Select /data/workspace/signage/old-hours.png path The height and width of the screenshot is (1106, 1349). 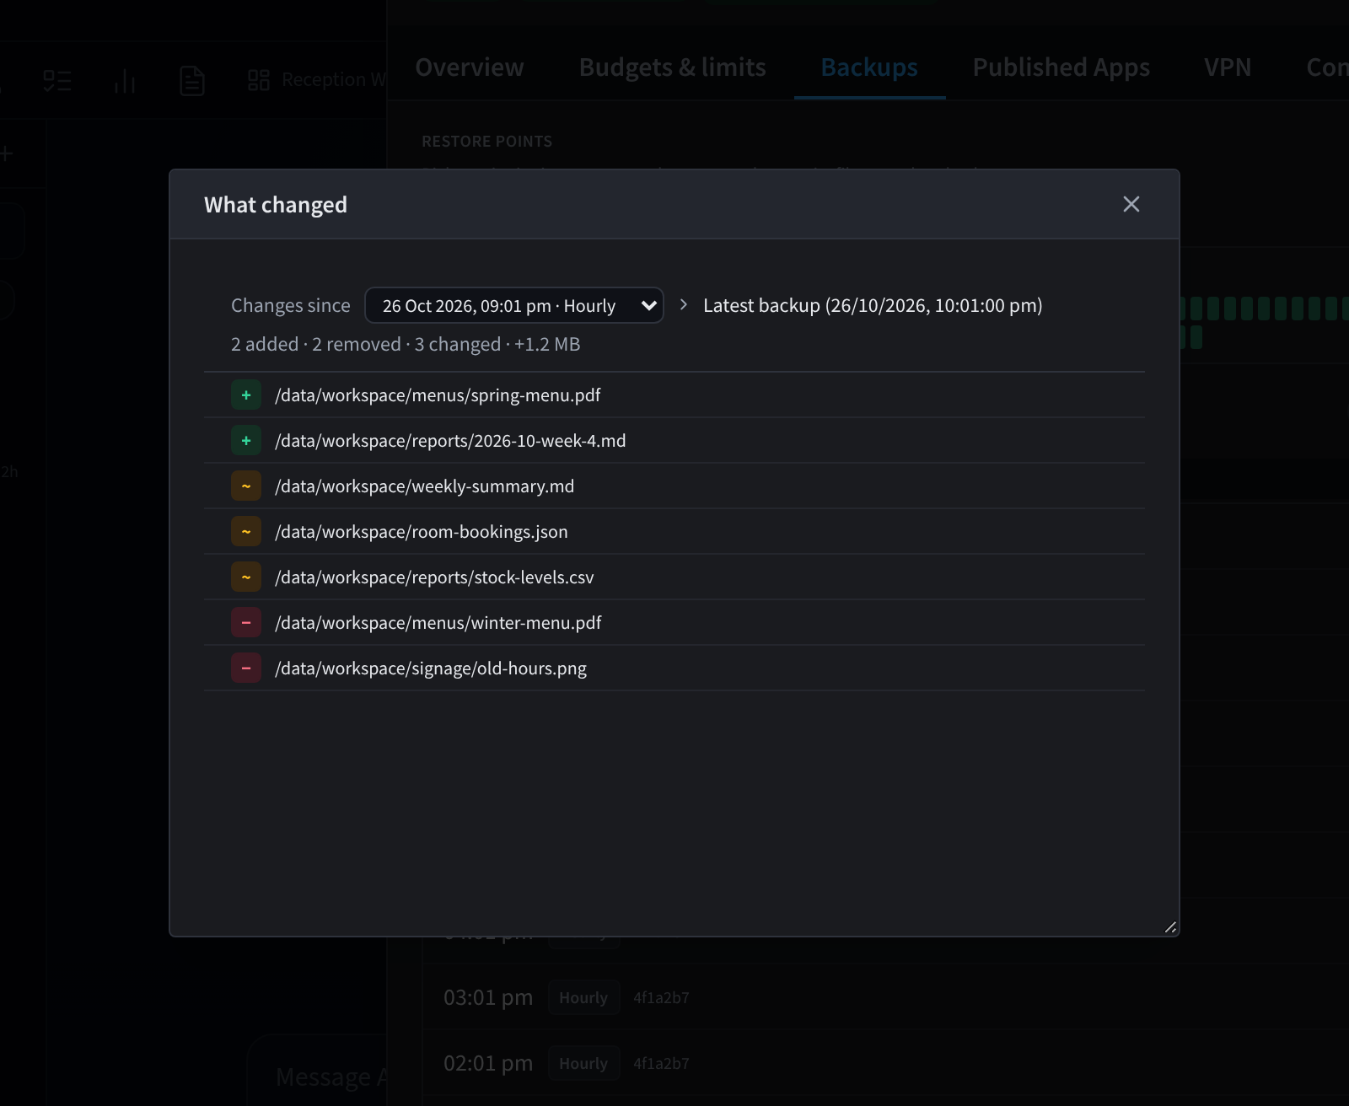click(431, 668)
